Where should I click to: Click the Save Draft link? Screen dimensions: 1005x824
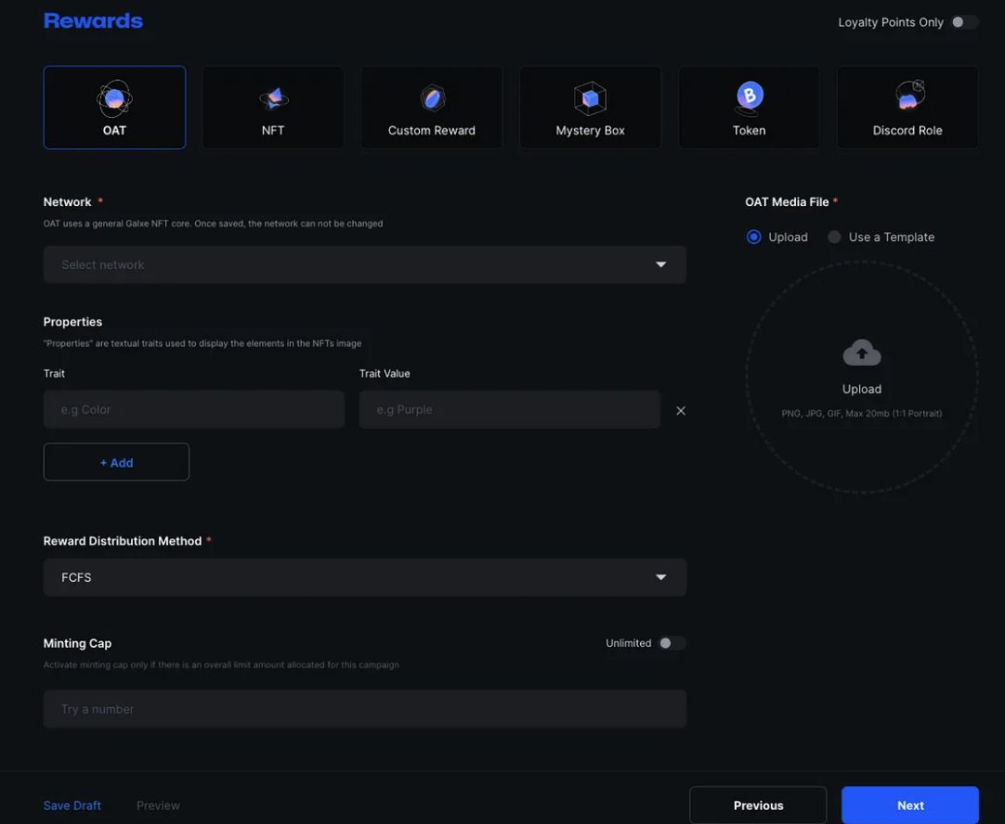tap(72, 805)
